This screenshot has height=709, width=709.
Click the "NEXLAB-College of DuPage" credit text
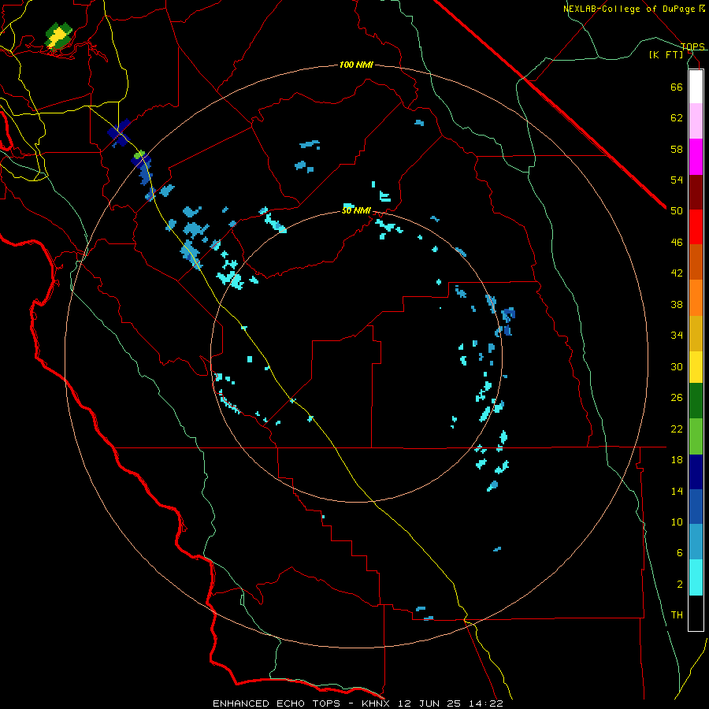coord(629,9)
